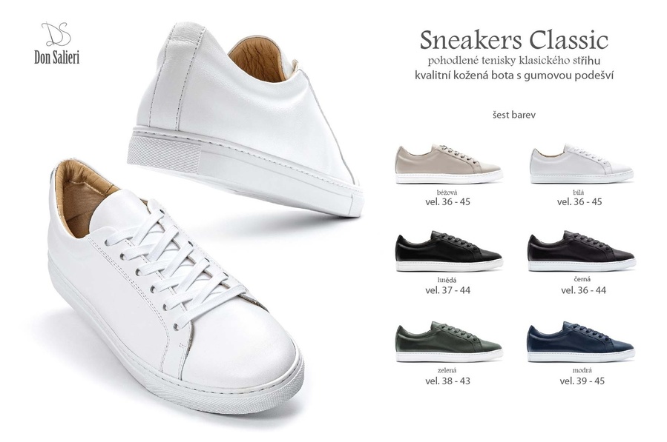Screen dimensions: 667x442
Task: Click the 'pohodlené tenisky klasického střihu' subtitle
Action: click(x=514, y=61)
